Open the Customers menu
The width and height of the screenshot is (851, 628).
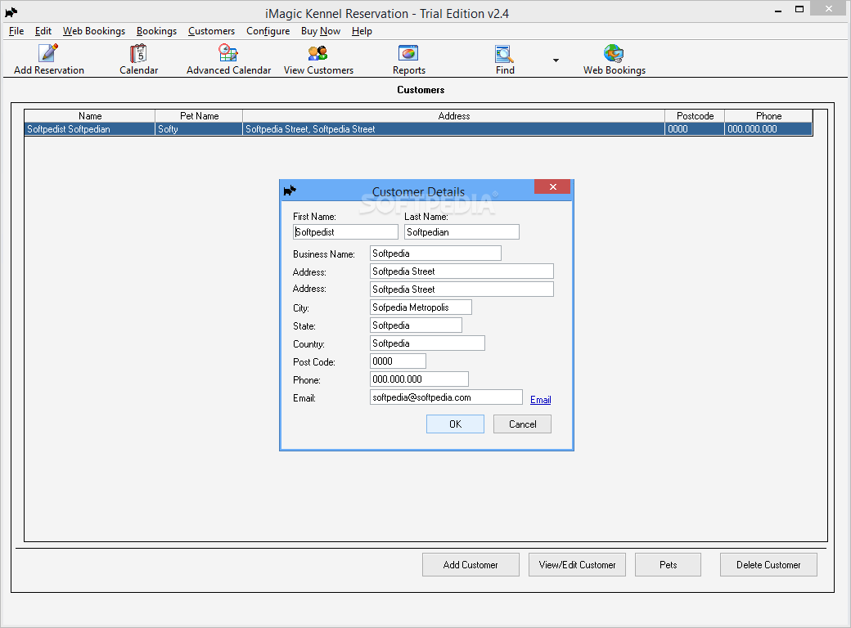point(211,31)
